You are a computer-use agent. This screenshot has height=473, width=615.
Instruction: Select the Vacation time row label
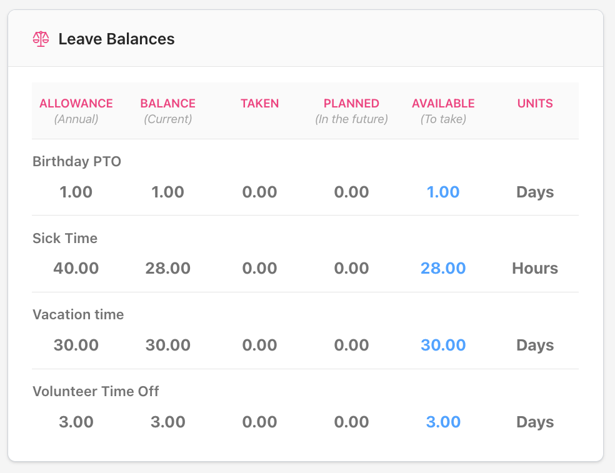pos(78,314)
